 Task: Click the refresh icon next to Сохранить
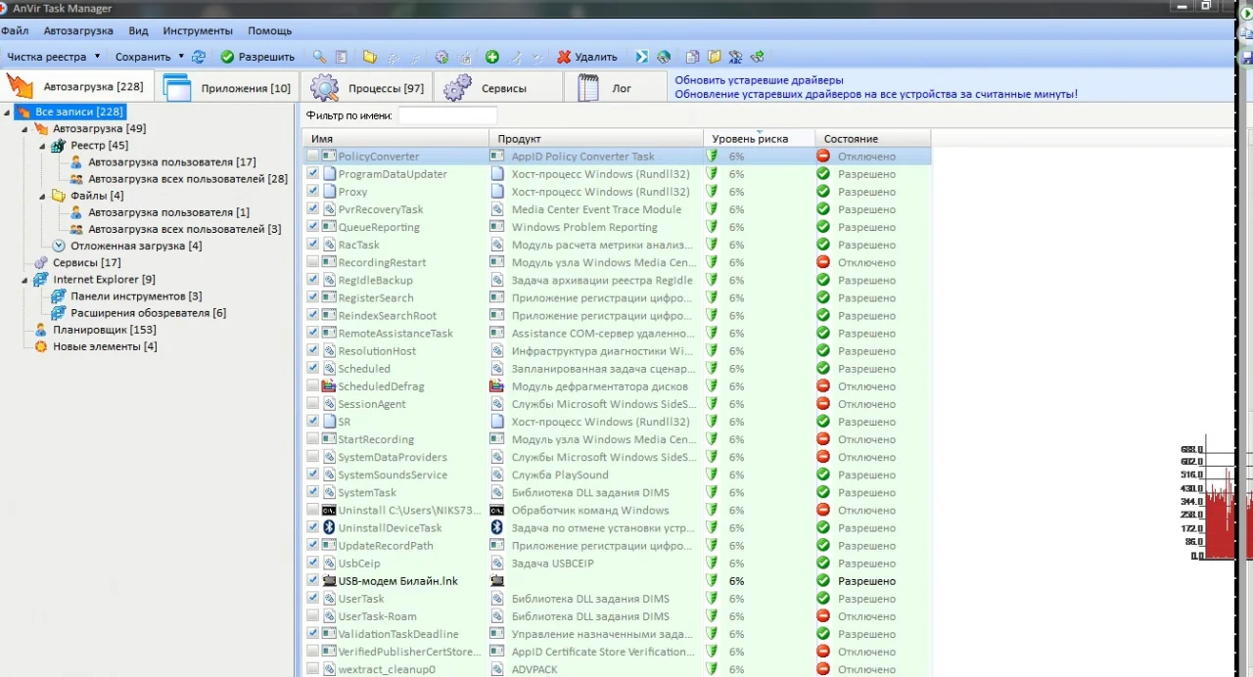[x=199, y=57]
